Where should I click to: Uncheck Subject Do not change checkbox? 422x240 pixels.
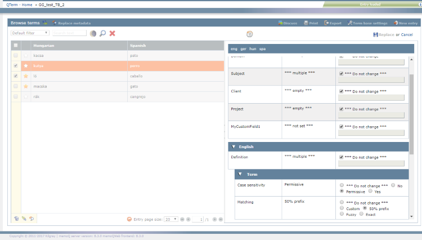coord(342,74)
